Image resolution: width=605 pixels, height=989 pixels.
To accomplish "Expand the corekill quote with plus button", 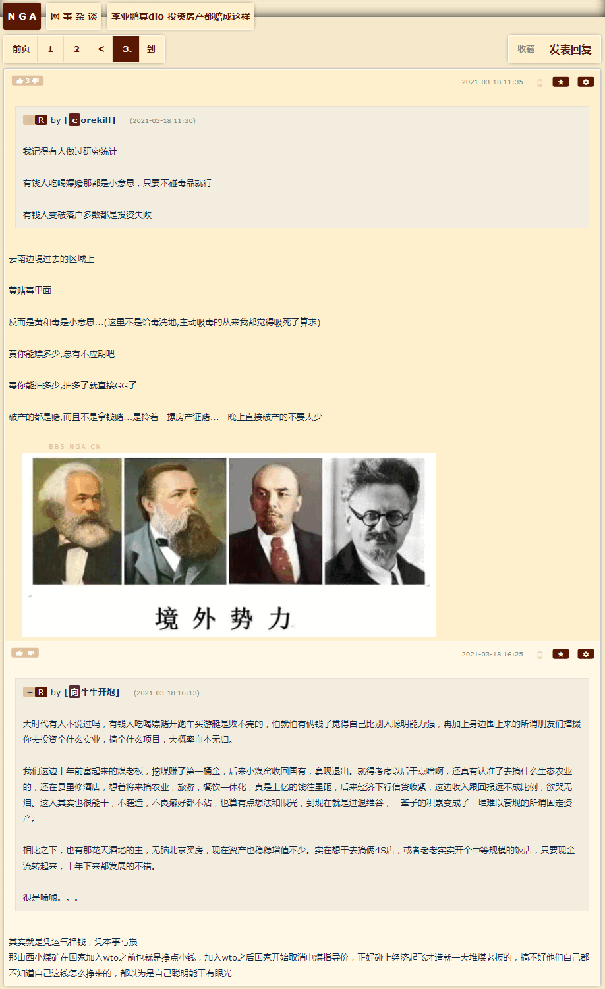I will pyautogui.click(x=29, y=120).
